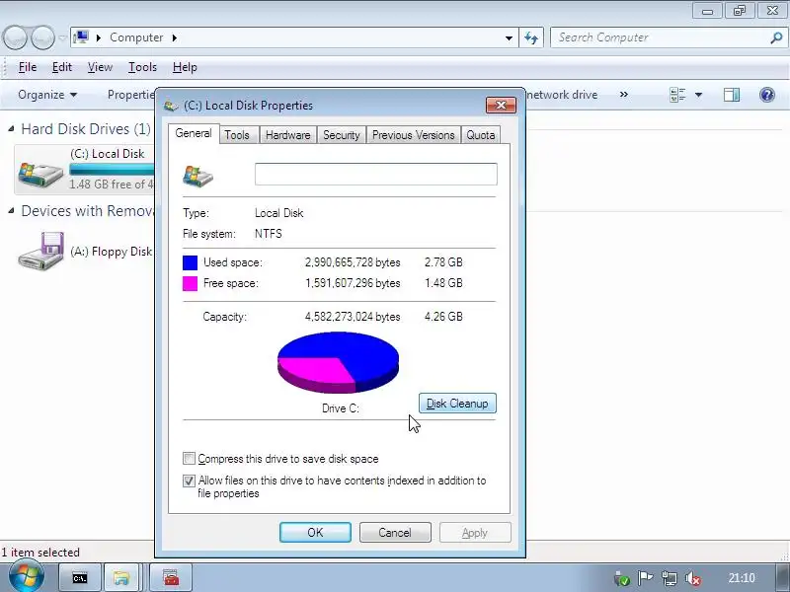Click the network tray icon
790x592 pixels.
pos(670,578)
